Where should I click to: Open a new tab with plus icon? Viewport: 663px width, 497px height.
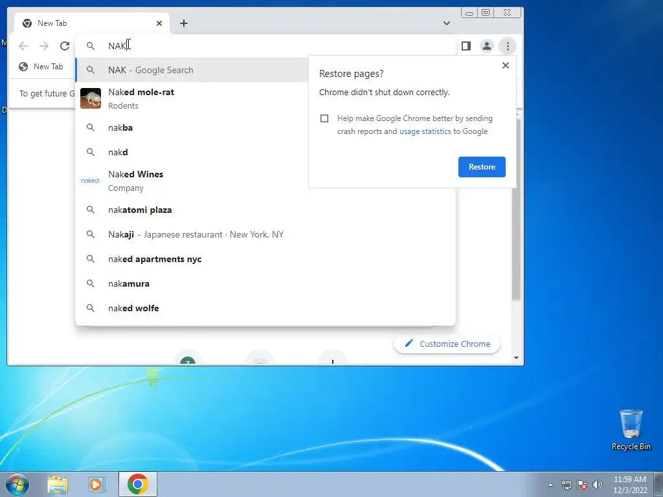183,23
